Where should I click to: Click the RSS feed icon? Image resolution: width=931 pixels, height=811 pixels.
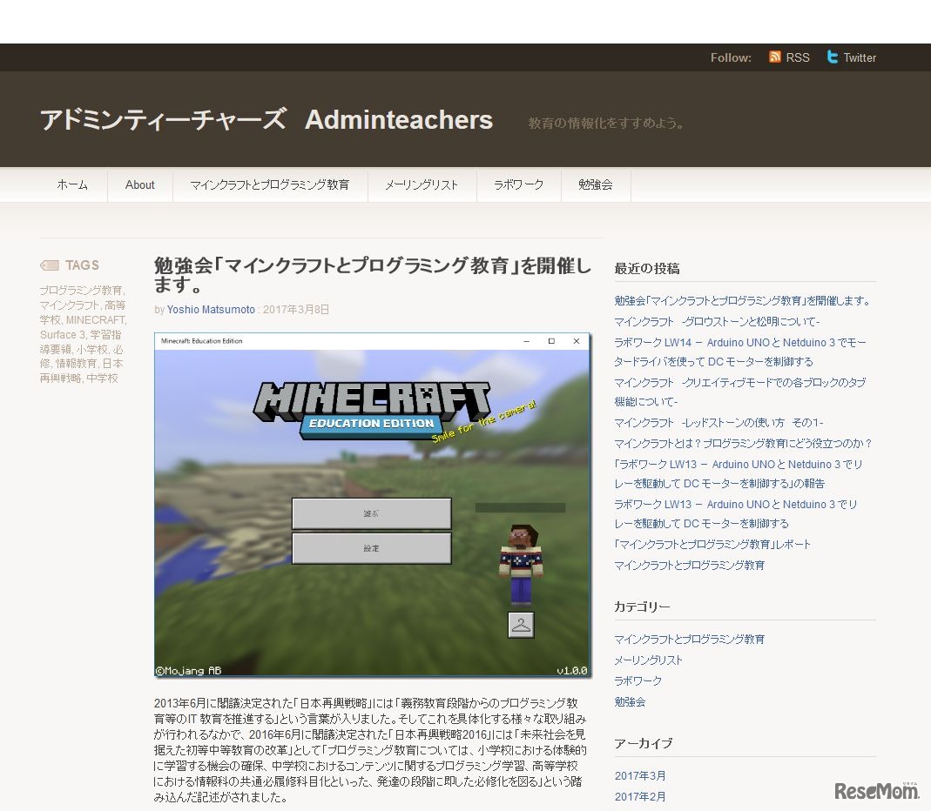775,57
